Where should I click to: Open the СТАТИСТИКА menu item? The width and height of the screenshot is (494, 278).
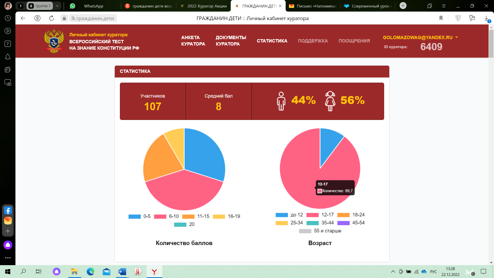tap(272, 41)
